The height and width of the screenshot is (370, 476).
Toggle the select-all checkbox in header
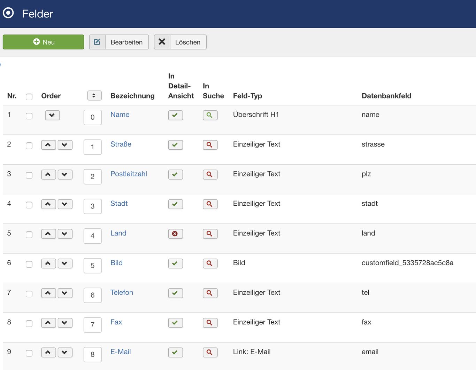click(x=29, y=97)
